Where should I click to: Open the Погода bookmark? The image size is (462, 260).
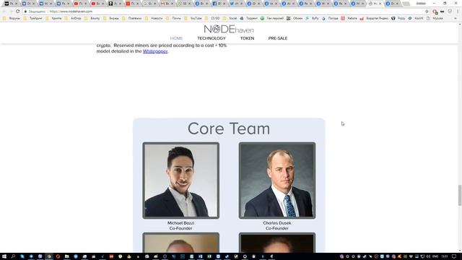[330, 18]
